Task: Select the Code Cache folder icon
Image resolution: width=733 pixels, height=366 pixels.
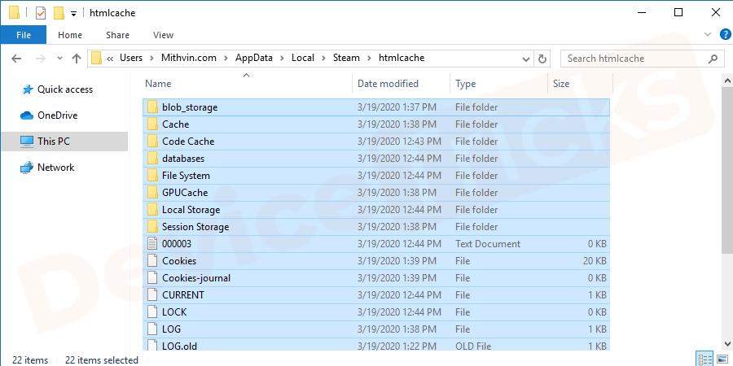Action: tap(152, 141)
